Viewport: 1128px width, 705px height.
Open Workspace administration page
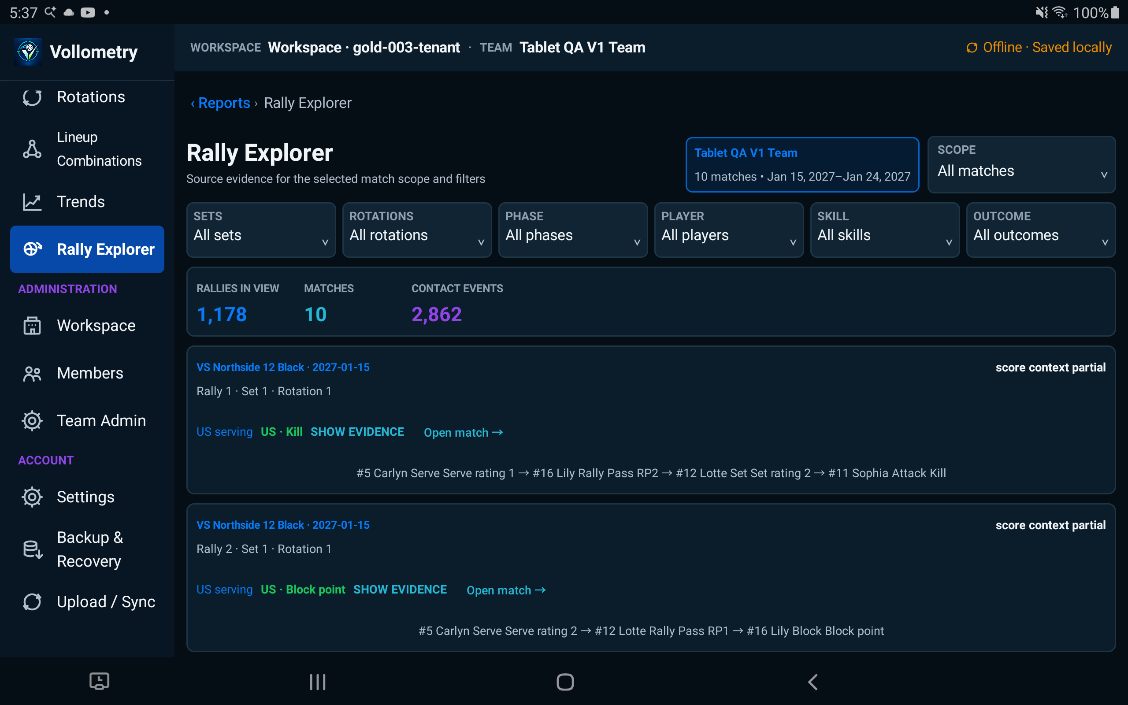(87, 326)
